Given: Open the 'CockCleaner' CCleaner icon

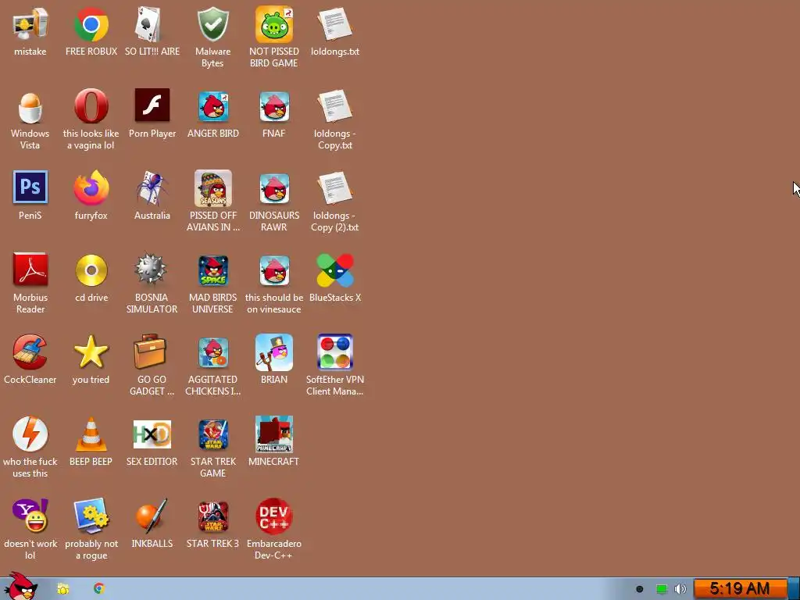Looking at the screenshot, I should 30,352.
